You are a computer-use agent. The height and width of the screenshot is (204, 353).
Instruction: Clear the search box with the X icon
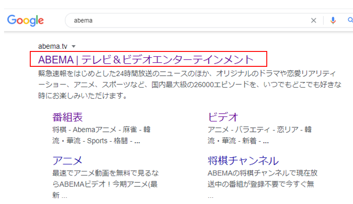coord(313,20)
